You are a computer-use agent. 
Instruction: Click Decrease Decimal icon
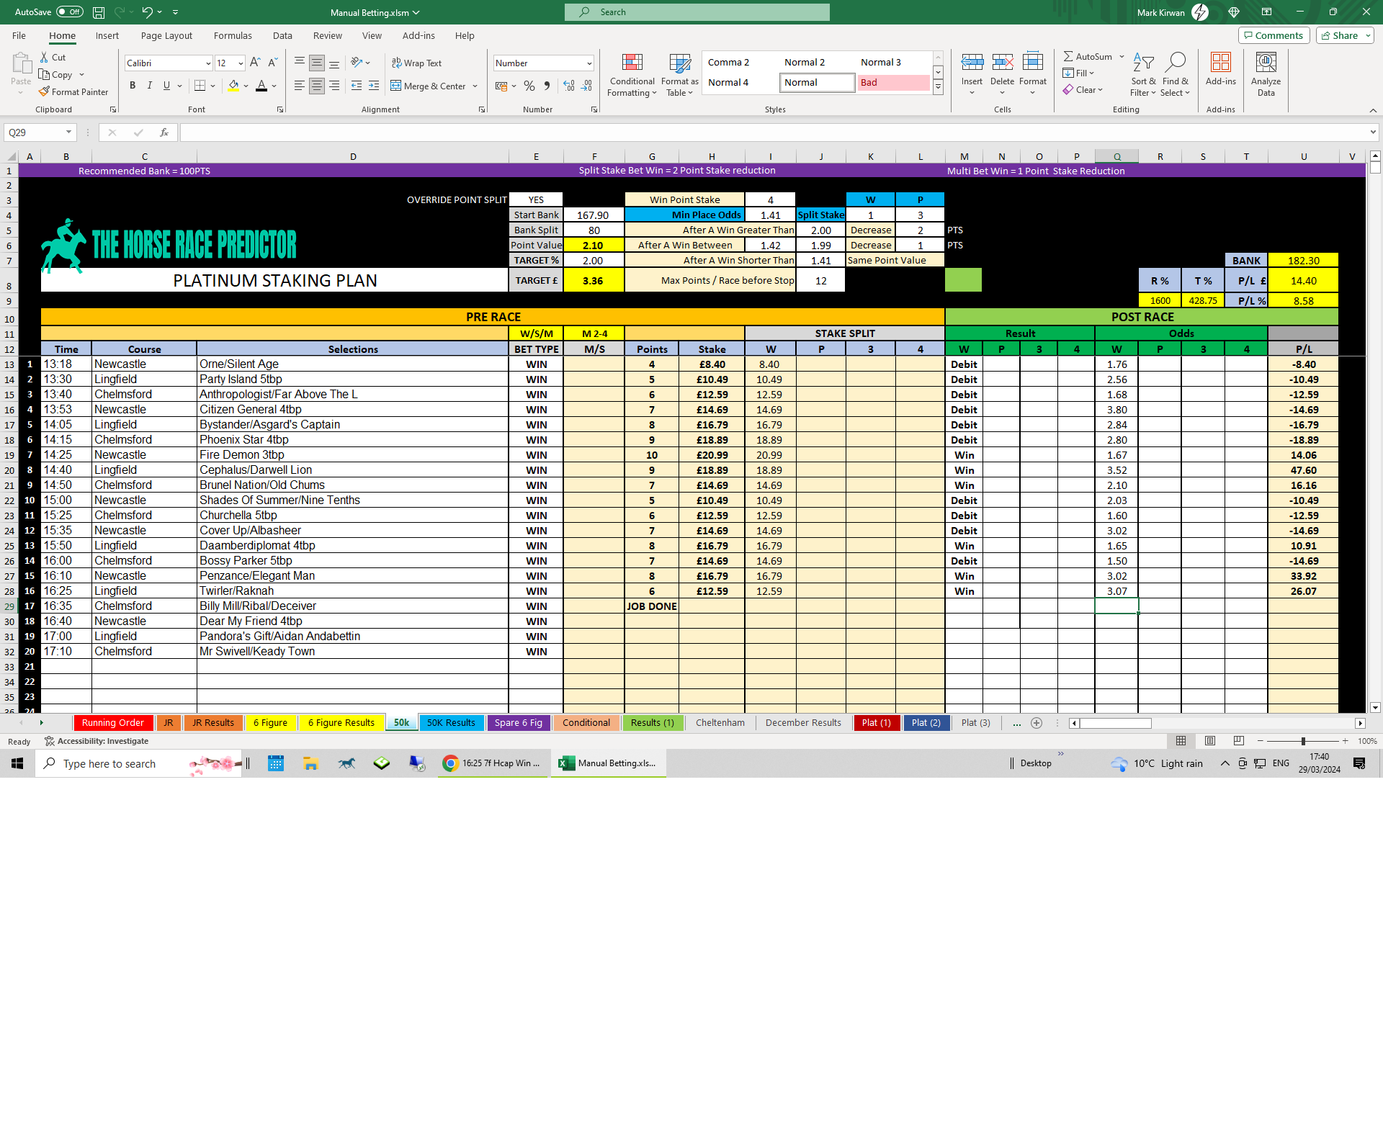(x=587, y=86)
